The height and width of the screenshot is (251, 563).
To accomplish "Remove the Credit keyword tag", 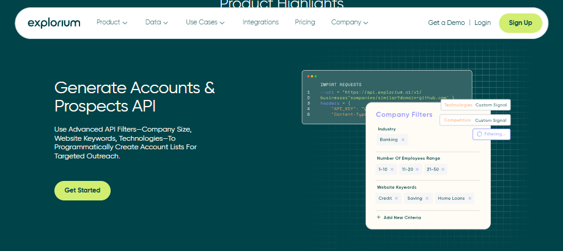I will click(396, 199).
